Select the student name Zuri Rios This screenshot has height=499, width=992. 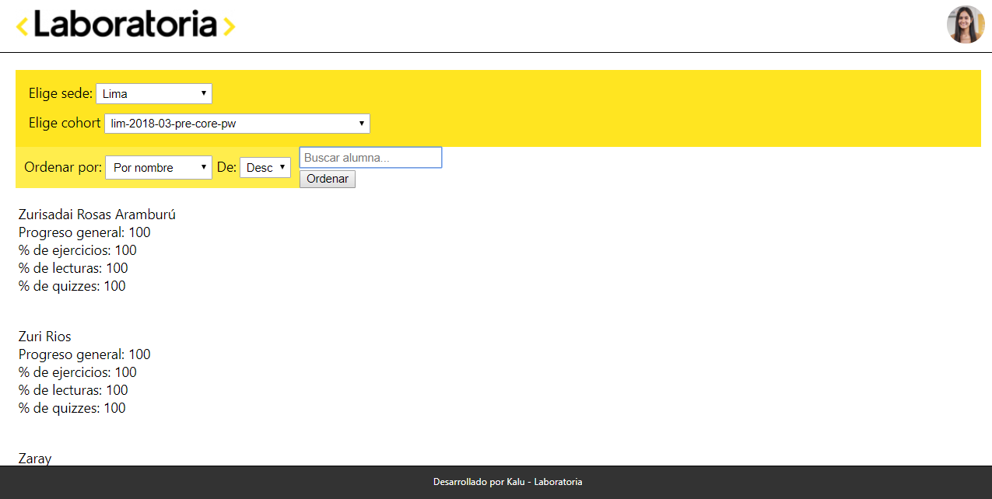click(x=45, y=337)
